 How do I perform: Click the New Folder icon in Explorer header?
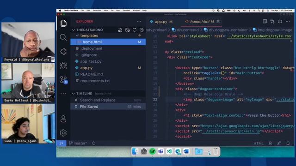(128, 30)
